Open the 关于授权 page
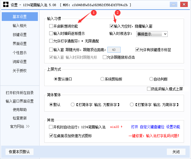The height and width of the screenshot is (159, 191). point(20,71)
